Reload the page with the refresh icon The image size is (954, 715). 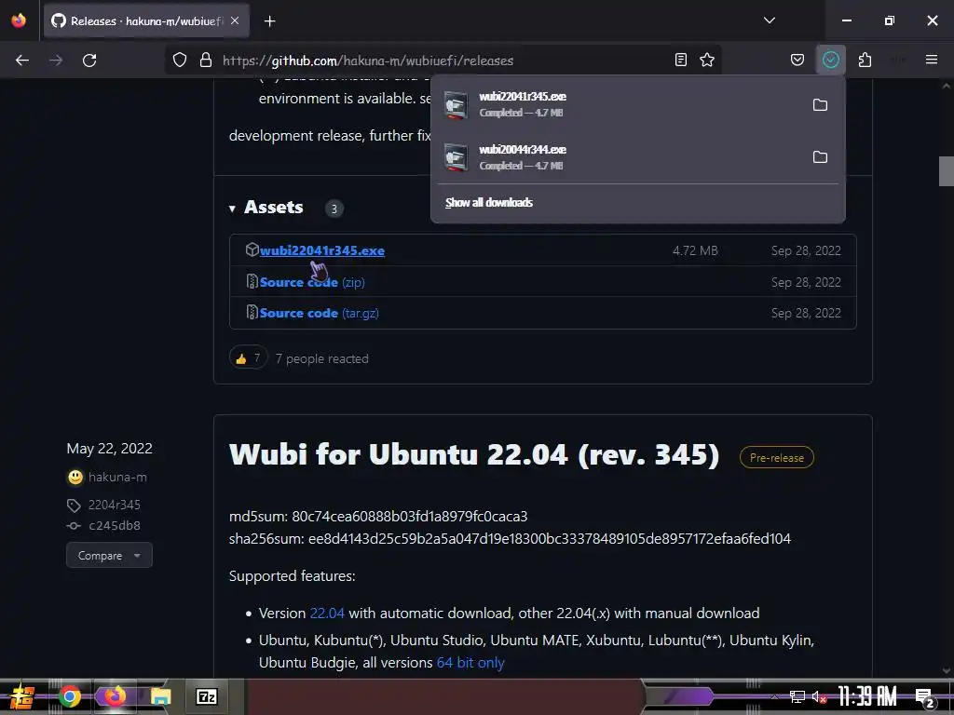[89, 61]
